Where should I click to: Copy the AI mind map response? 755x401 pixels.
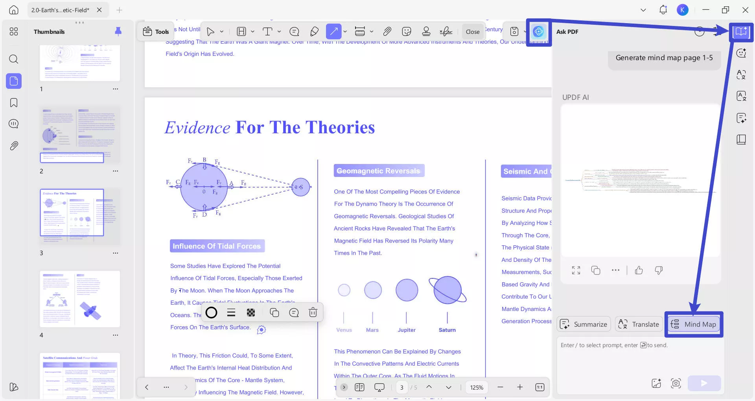(596, 270)
